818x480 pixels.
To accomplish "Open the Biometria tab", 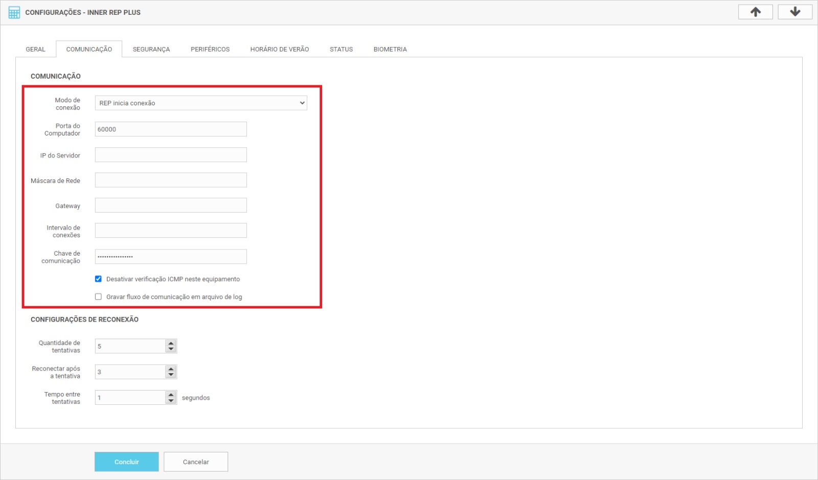I will tap(390, 50).
